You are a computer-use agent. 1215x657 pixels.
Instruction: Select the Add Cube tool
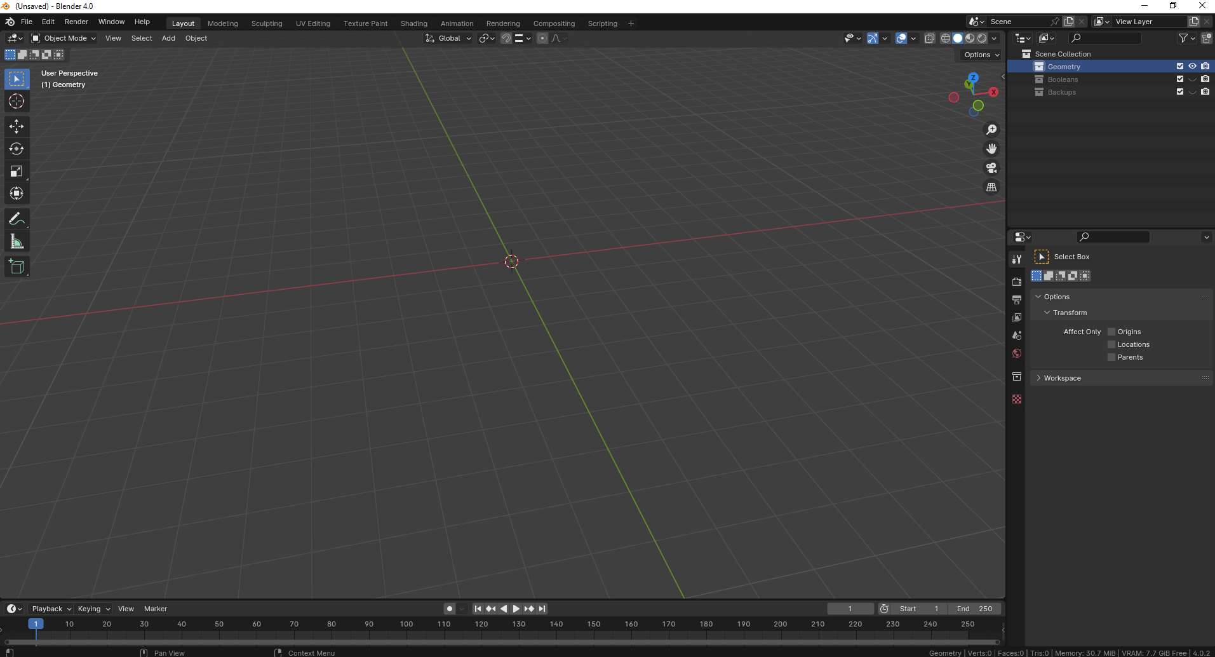pos(17,267)
